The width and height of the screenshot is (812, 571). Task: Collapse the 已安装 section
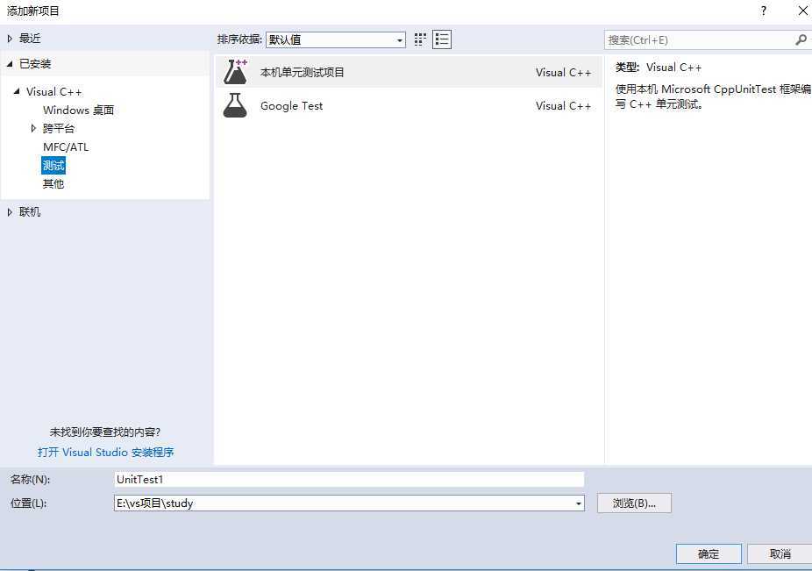point(10,64)
